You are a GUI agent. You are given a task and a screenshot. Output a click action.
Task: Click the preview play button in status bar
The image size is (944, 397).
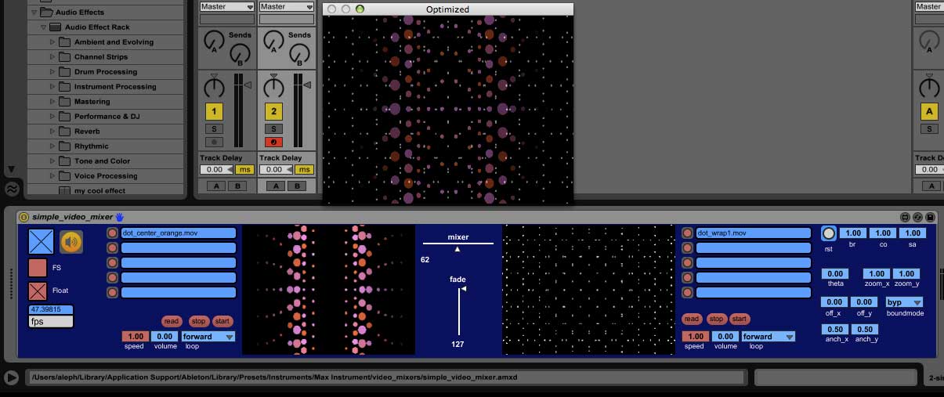point(11,377)
